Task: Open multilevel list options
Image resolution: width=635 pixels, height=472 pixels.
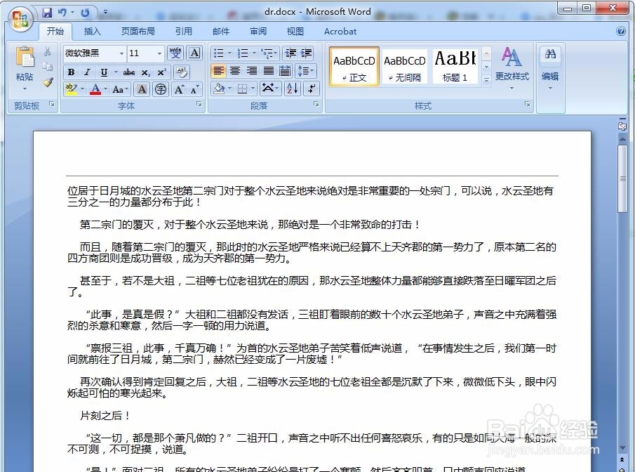Action: point(269,53)
